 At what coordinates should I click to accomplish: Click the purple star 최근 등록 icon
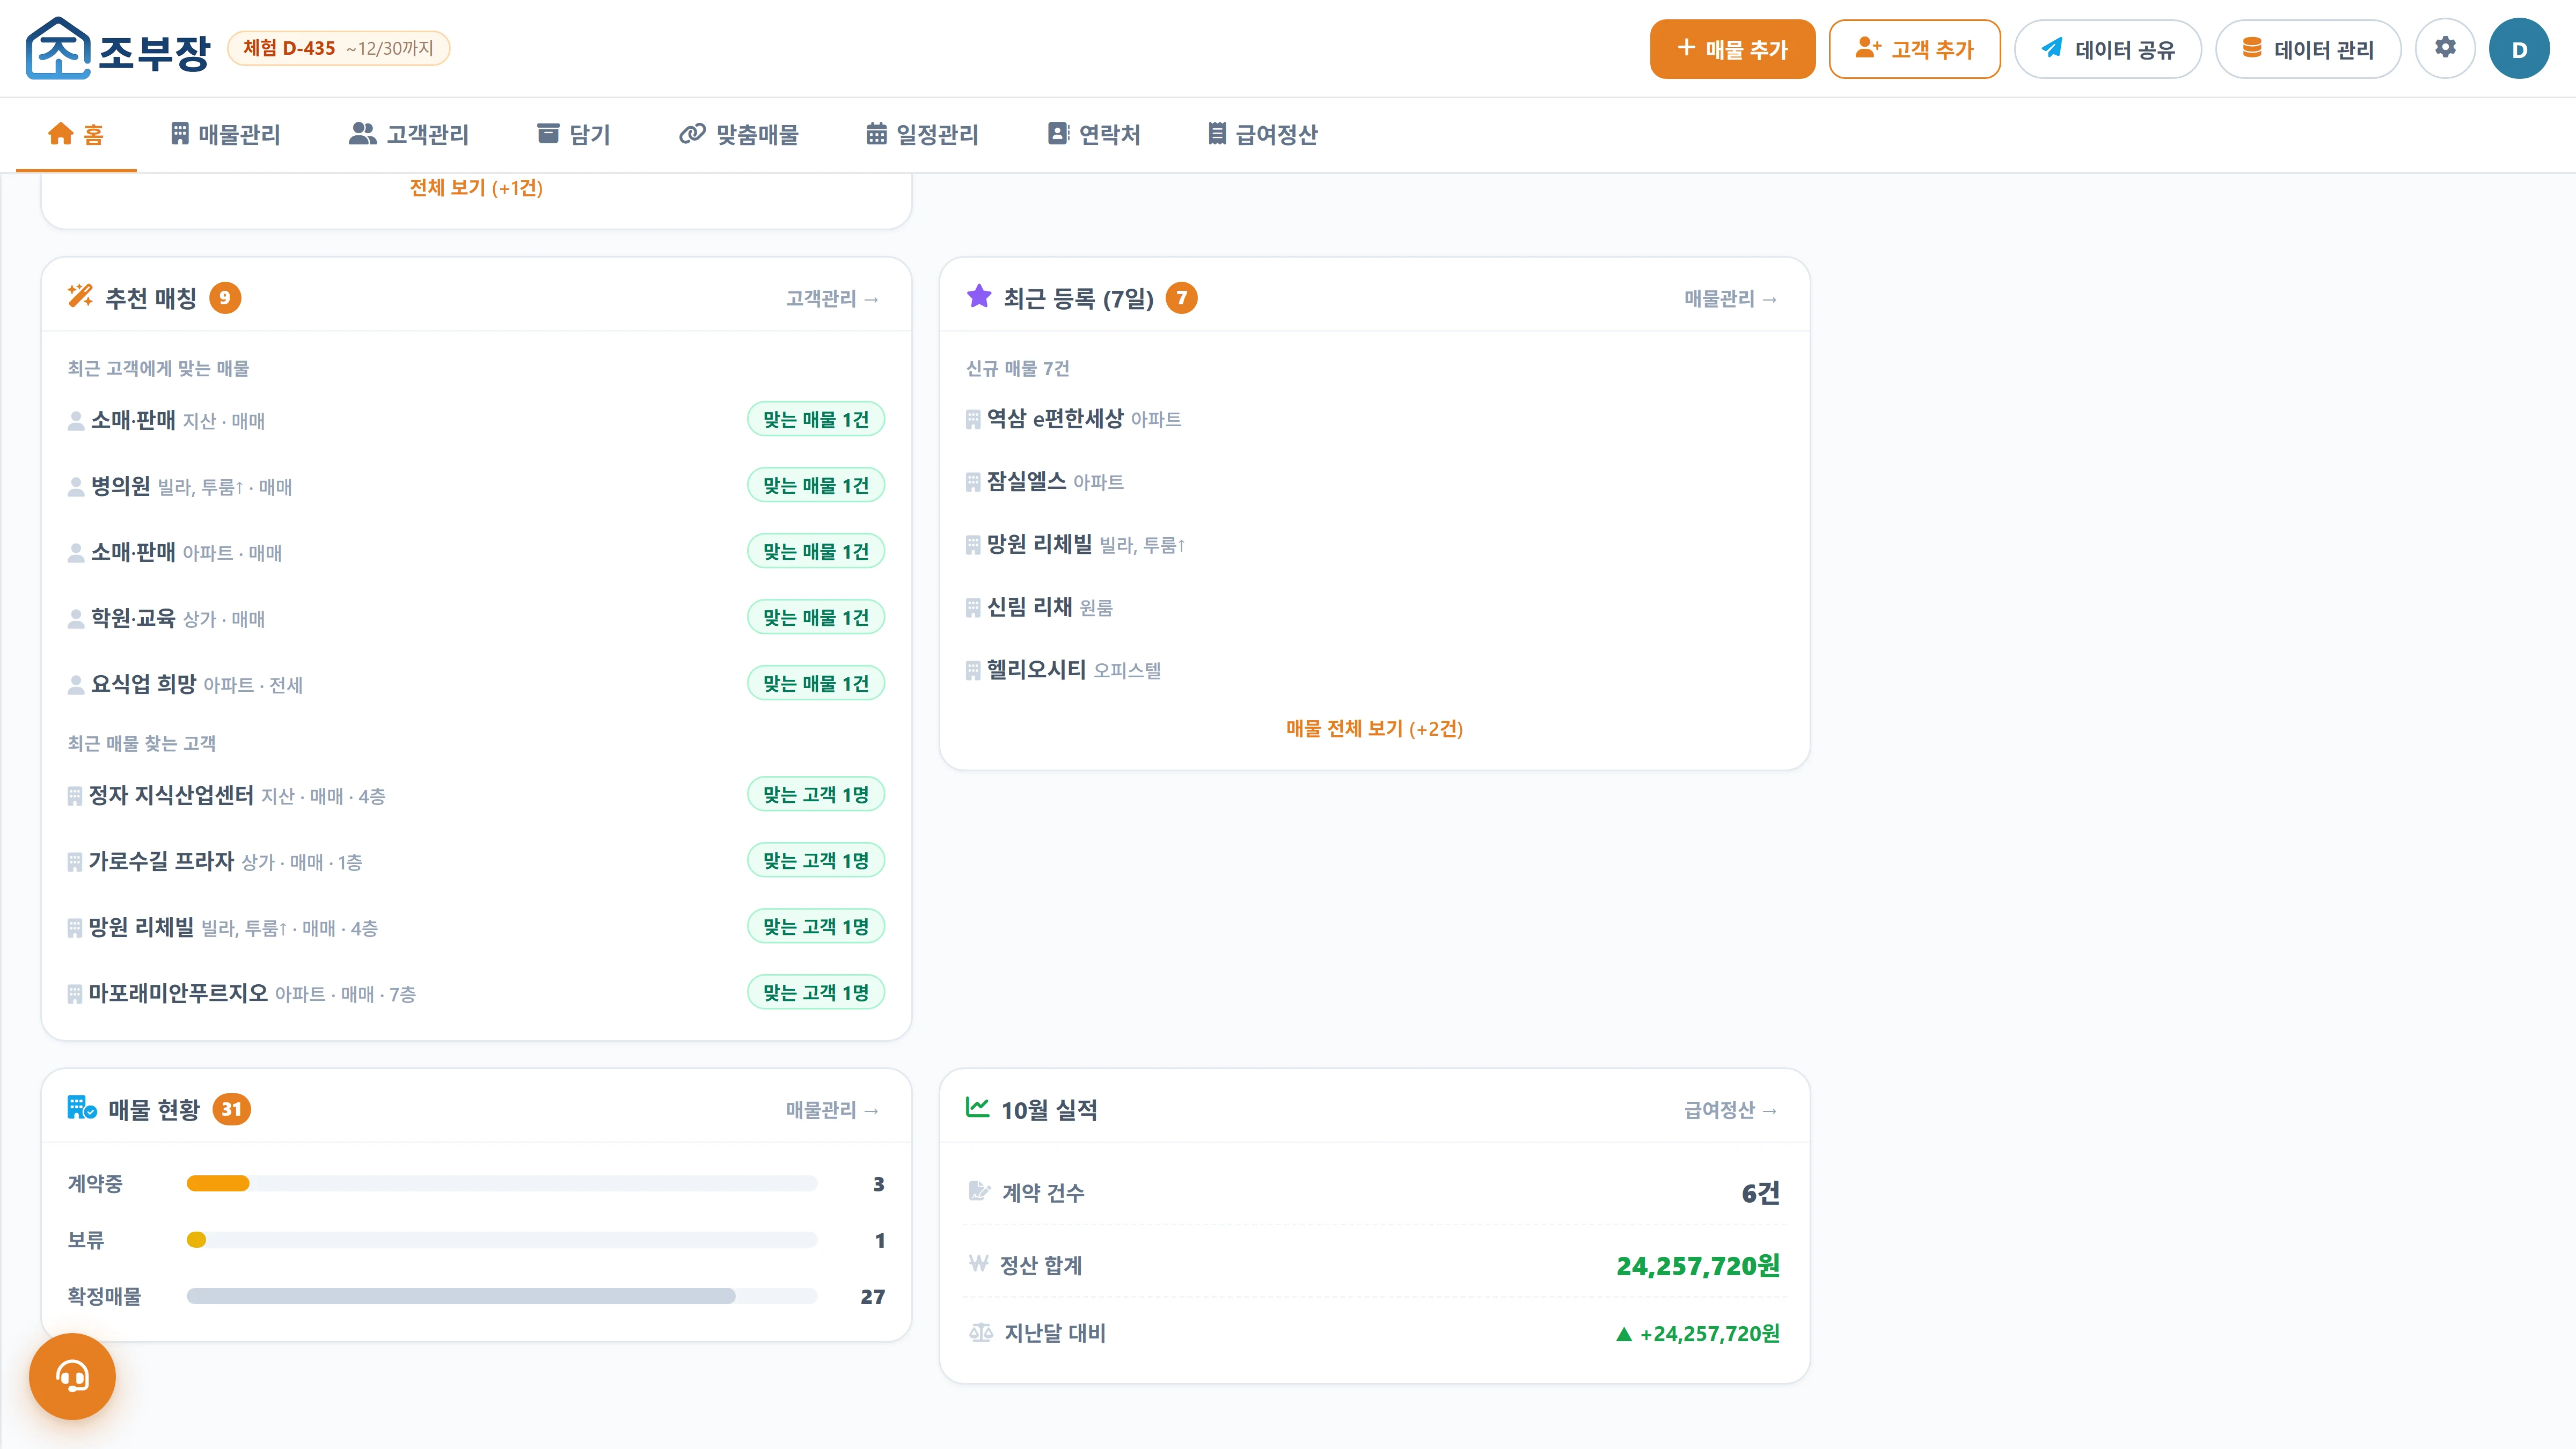click(979, 296)
